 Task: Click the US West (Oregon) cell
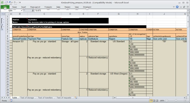coord(119,74)
